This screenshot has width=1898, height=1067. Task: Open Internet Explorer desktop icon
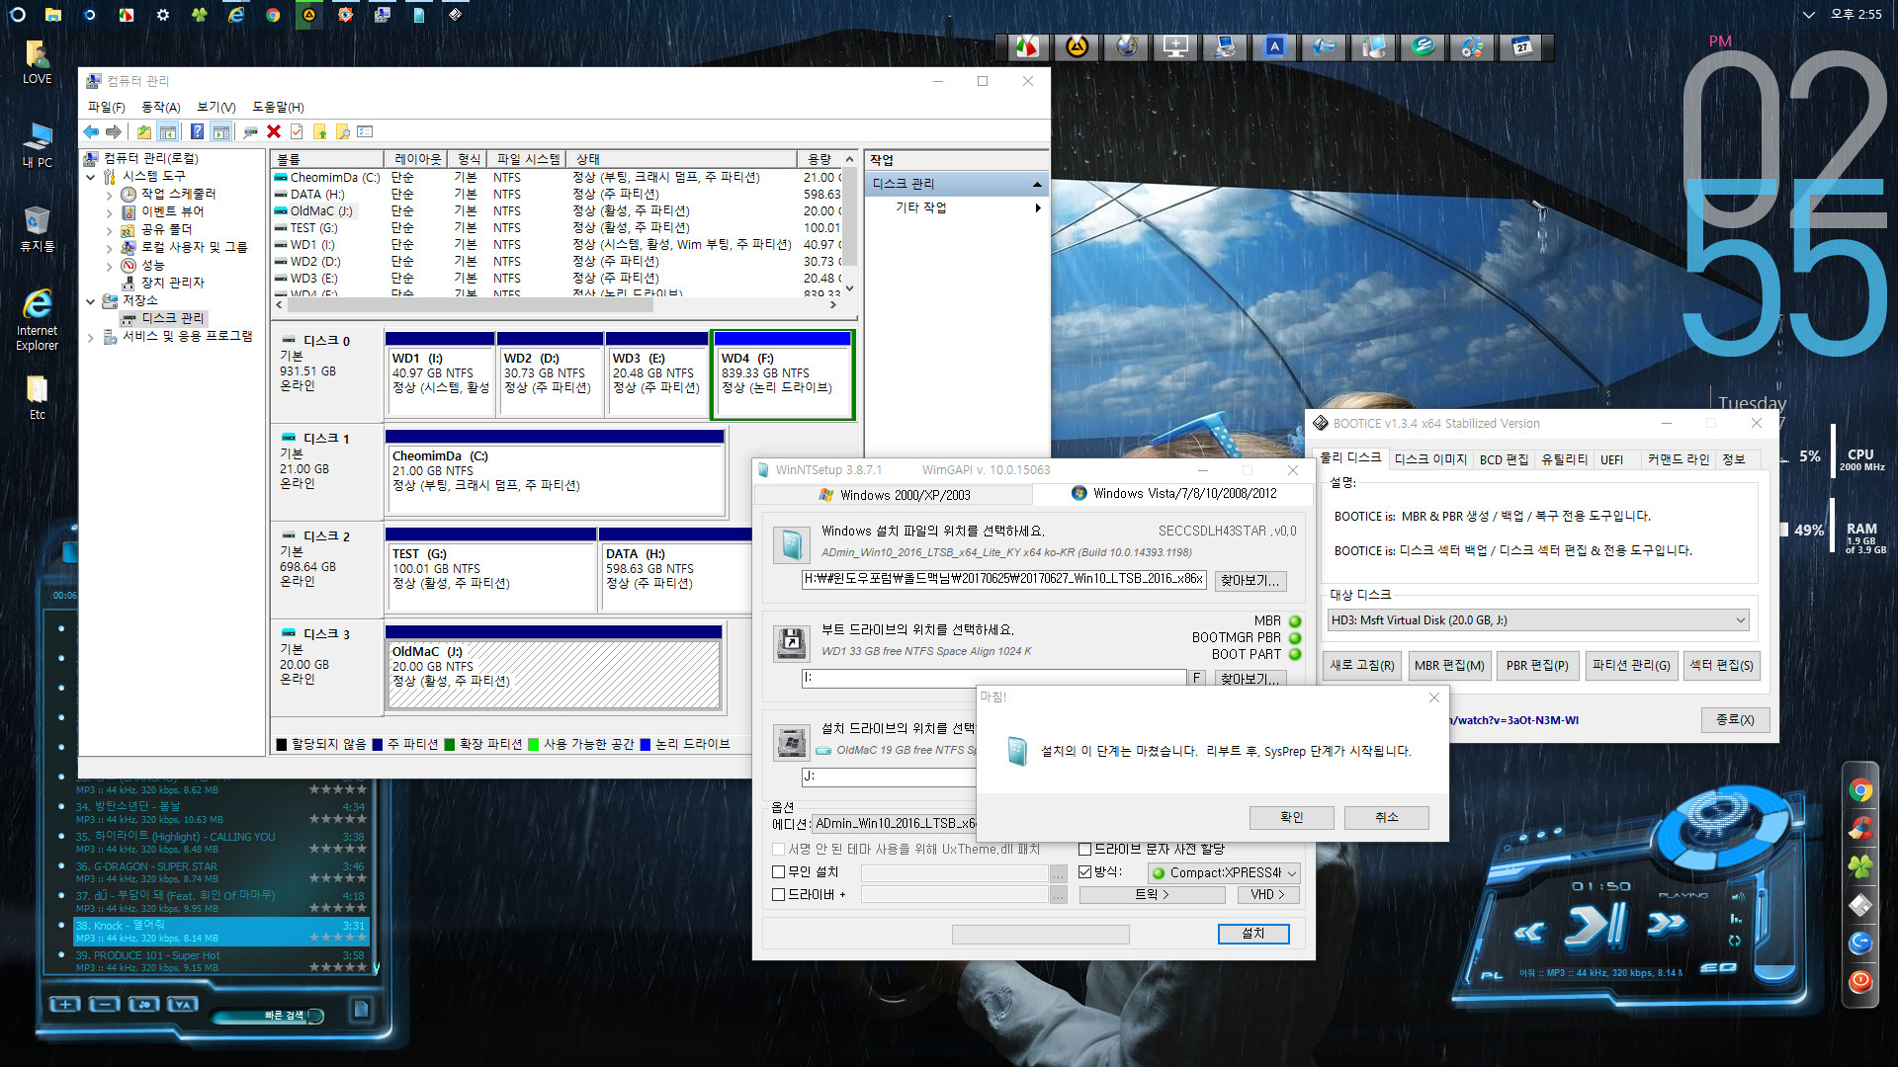pyautogui.click(x=37, y=319)
